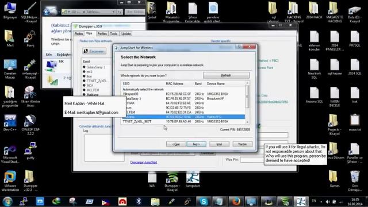This screenshot has height=207, width=368.
Task: Click the Bluetooth taskbar icon
Action: pos(139,201)
